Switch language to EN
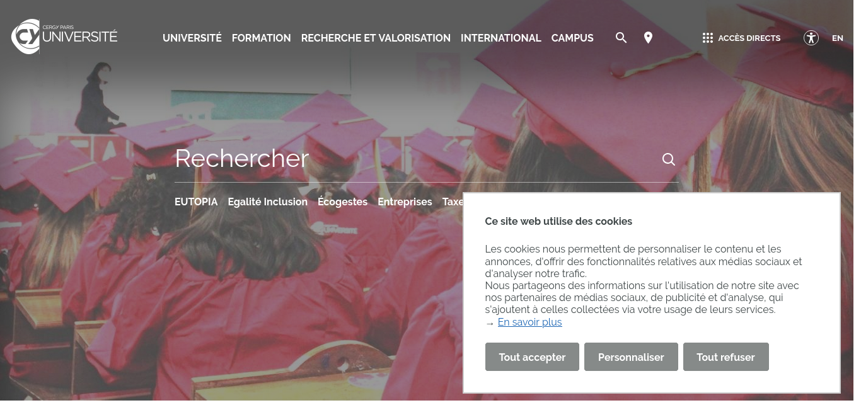The width and height of the screenshot is (861, 410). coord(838,38)
